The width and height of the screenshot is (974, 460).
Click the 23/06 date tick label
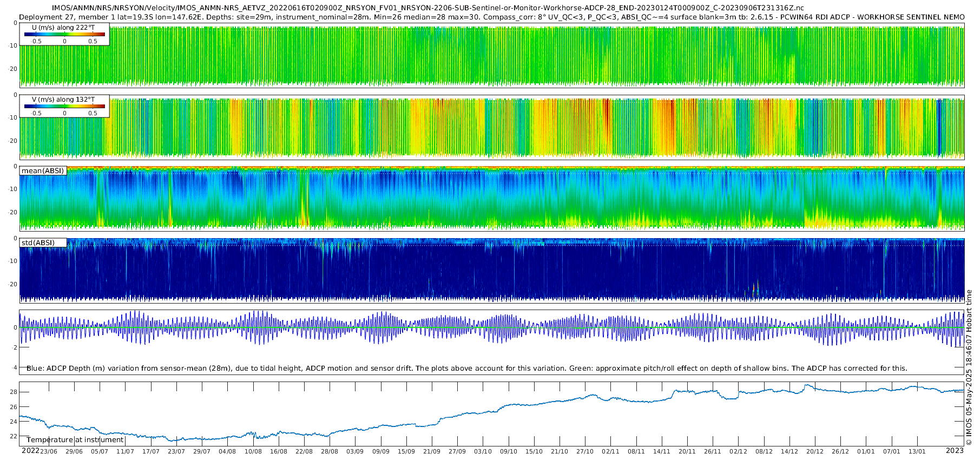click(49, 451)
